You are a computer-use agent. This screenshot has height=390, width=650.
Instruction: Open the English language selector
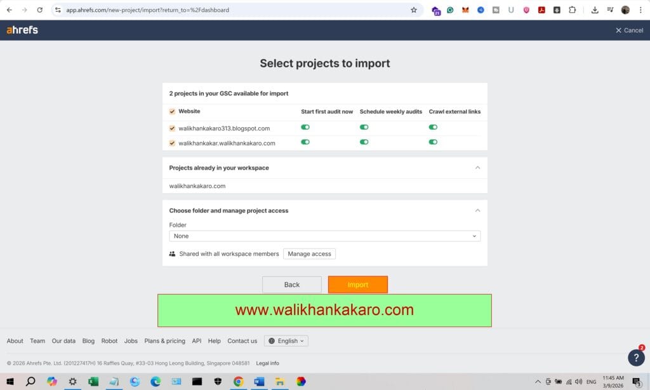(286, 340)
